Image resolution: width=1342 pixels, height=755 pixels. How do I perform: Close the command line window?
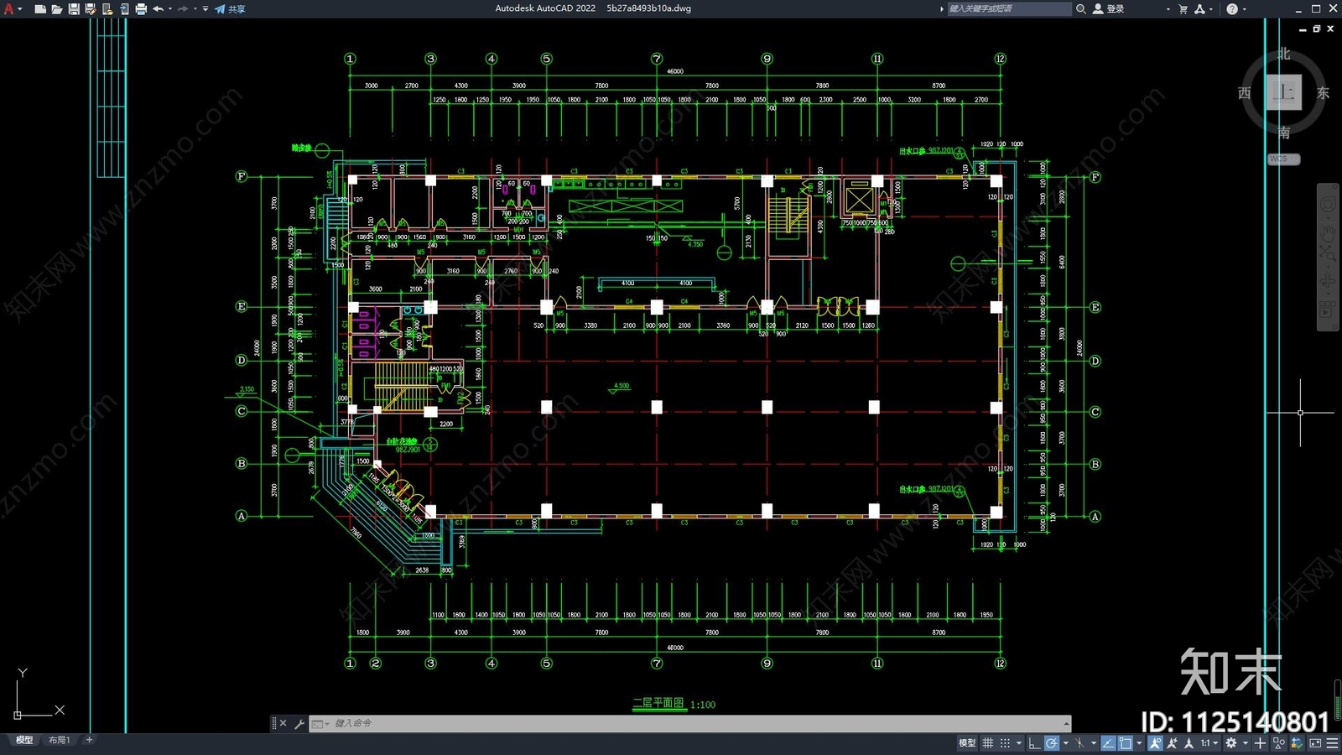click(283, 723)
